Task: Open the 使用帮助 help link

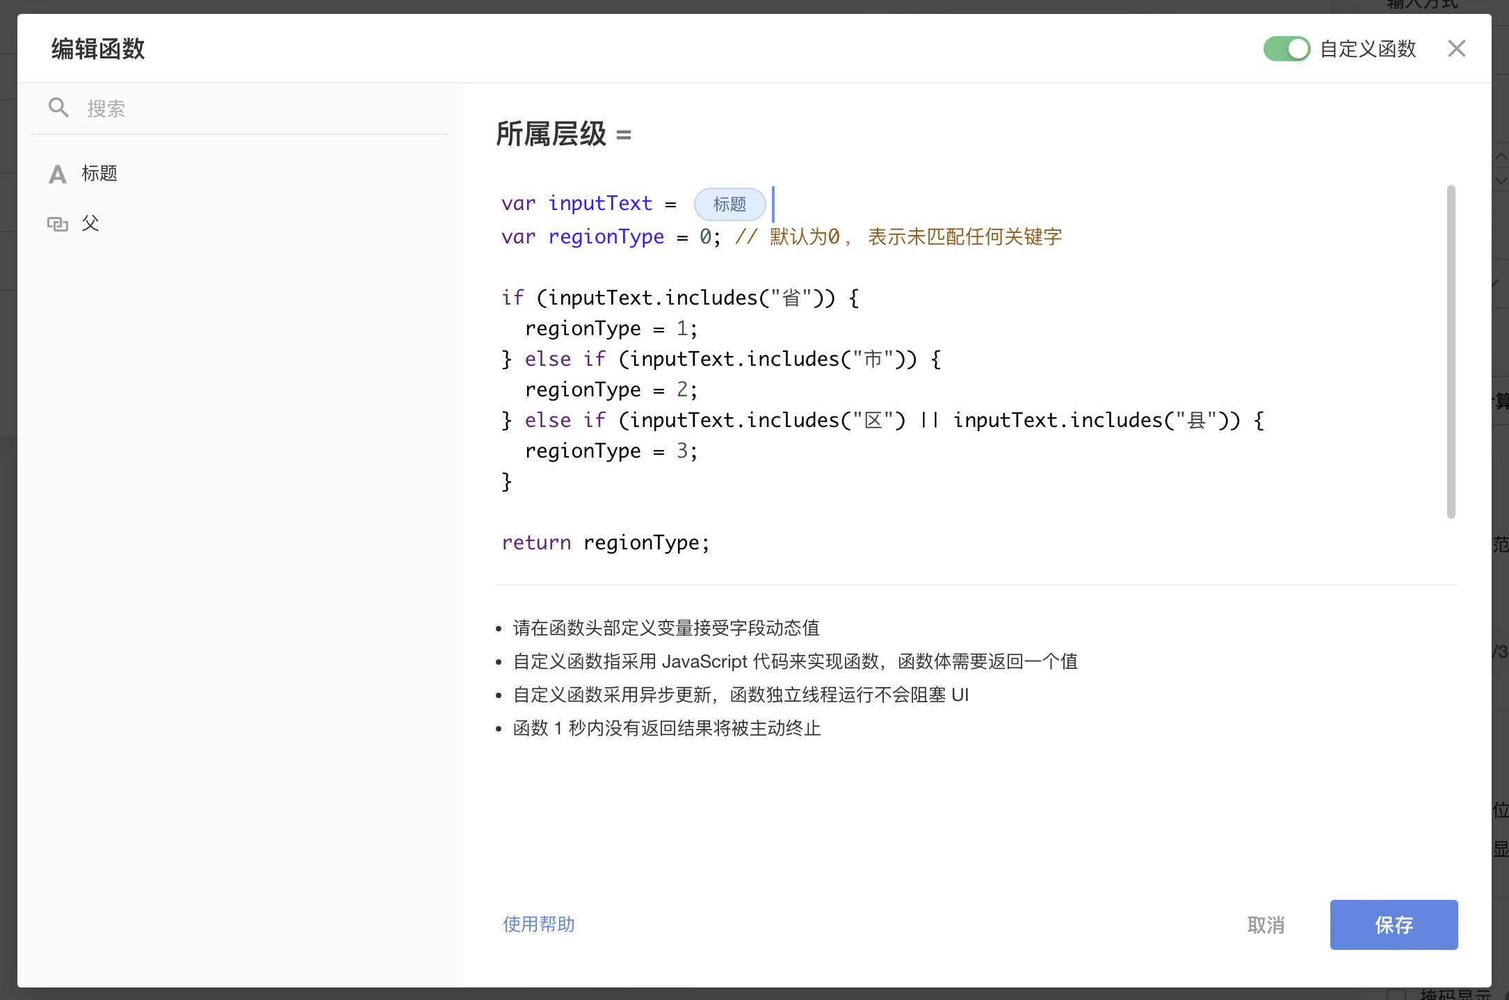Action: point(538,925)
